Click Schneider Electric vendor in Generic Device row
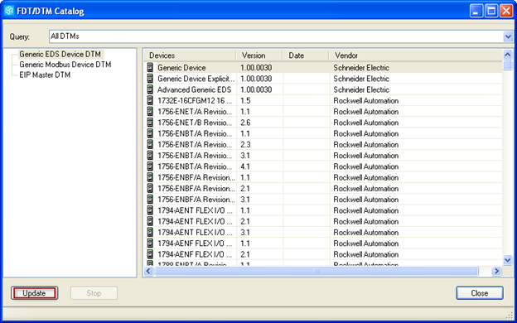 point(361,68)
